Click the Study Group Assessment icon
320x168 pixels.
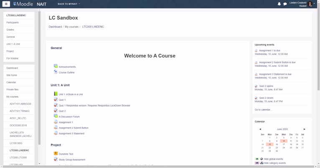pyautogui.click(x=56, y=159)
